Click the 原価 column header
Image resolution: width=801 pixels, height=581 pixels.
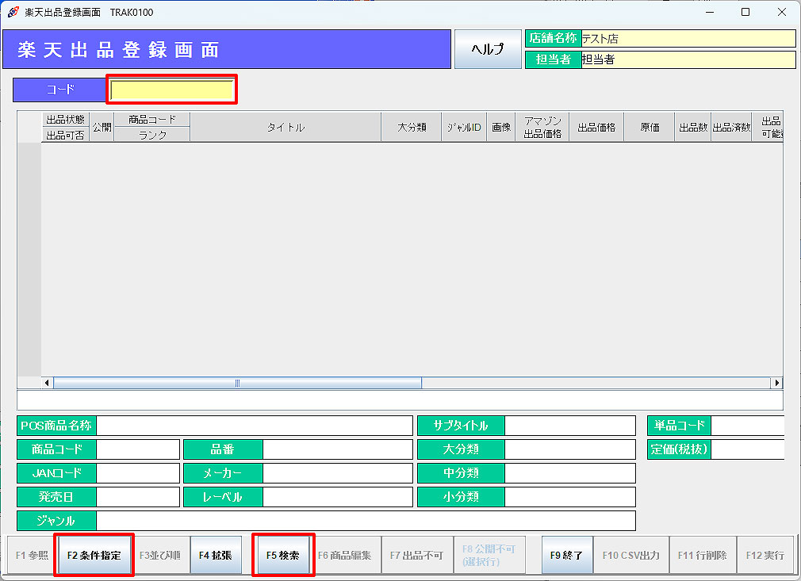[x=649, y=127]
